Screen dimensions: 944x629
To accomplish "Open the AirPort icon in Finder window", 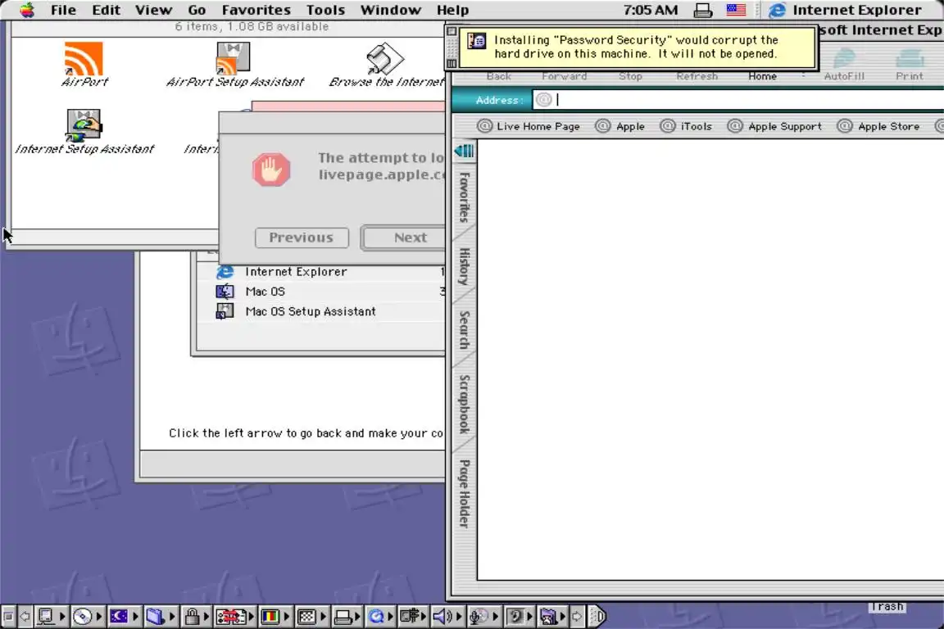I will click(84, 58).
